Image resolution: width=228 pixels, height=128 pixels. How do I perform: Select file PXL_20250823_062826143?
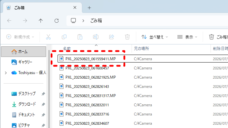pos(87,87)
